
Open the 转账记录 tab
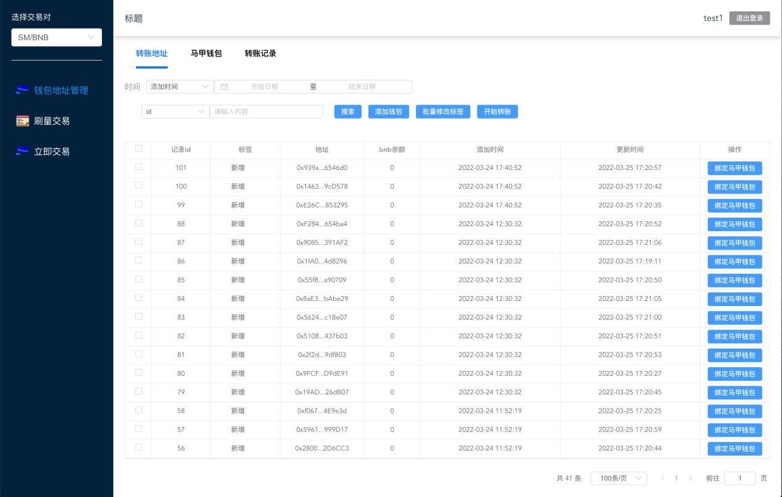pos(260,54)
